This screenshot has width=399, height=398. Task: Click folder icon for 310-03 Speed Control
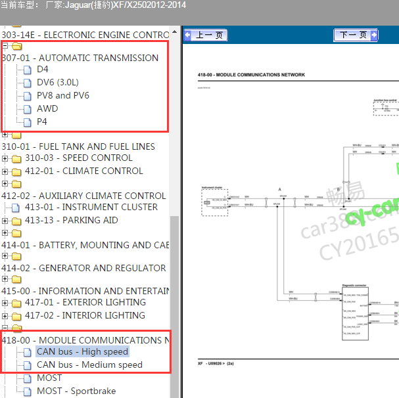[x=16, y=159]
